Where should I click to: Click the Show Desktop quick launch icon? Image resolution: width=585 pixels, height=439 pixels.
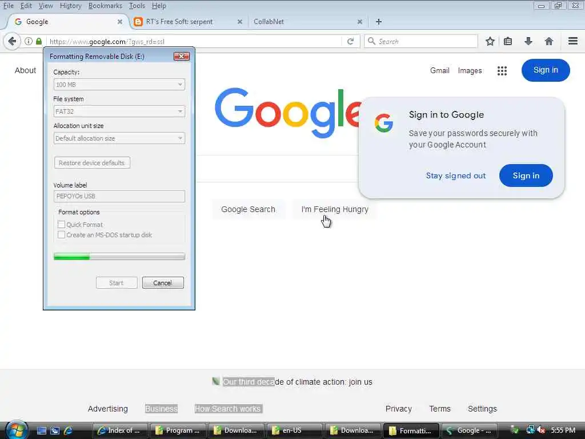[41, 430]
